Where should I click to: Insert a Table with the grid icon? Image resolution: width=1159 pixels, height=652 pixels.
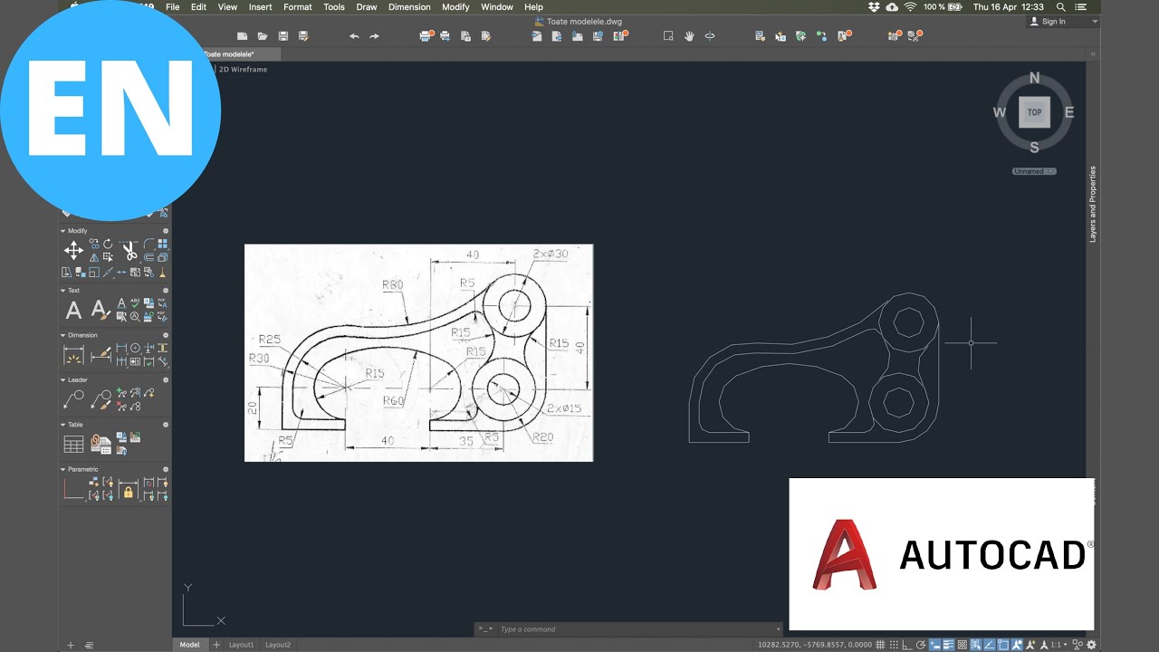[x=73, y=445]
